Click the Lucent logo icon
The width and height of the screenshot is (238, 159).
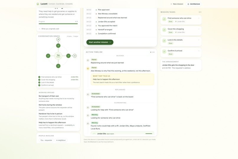(x=38, y=4)
